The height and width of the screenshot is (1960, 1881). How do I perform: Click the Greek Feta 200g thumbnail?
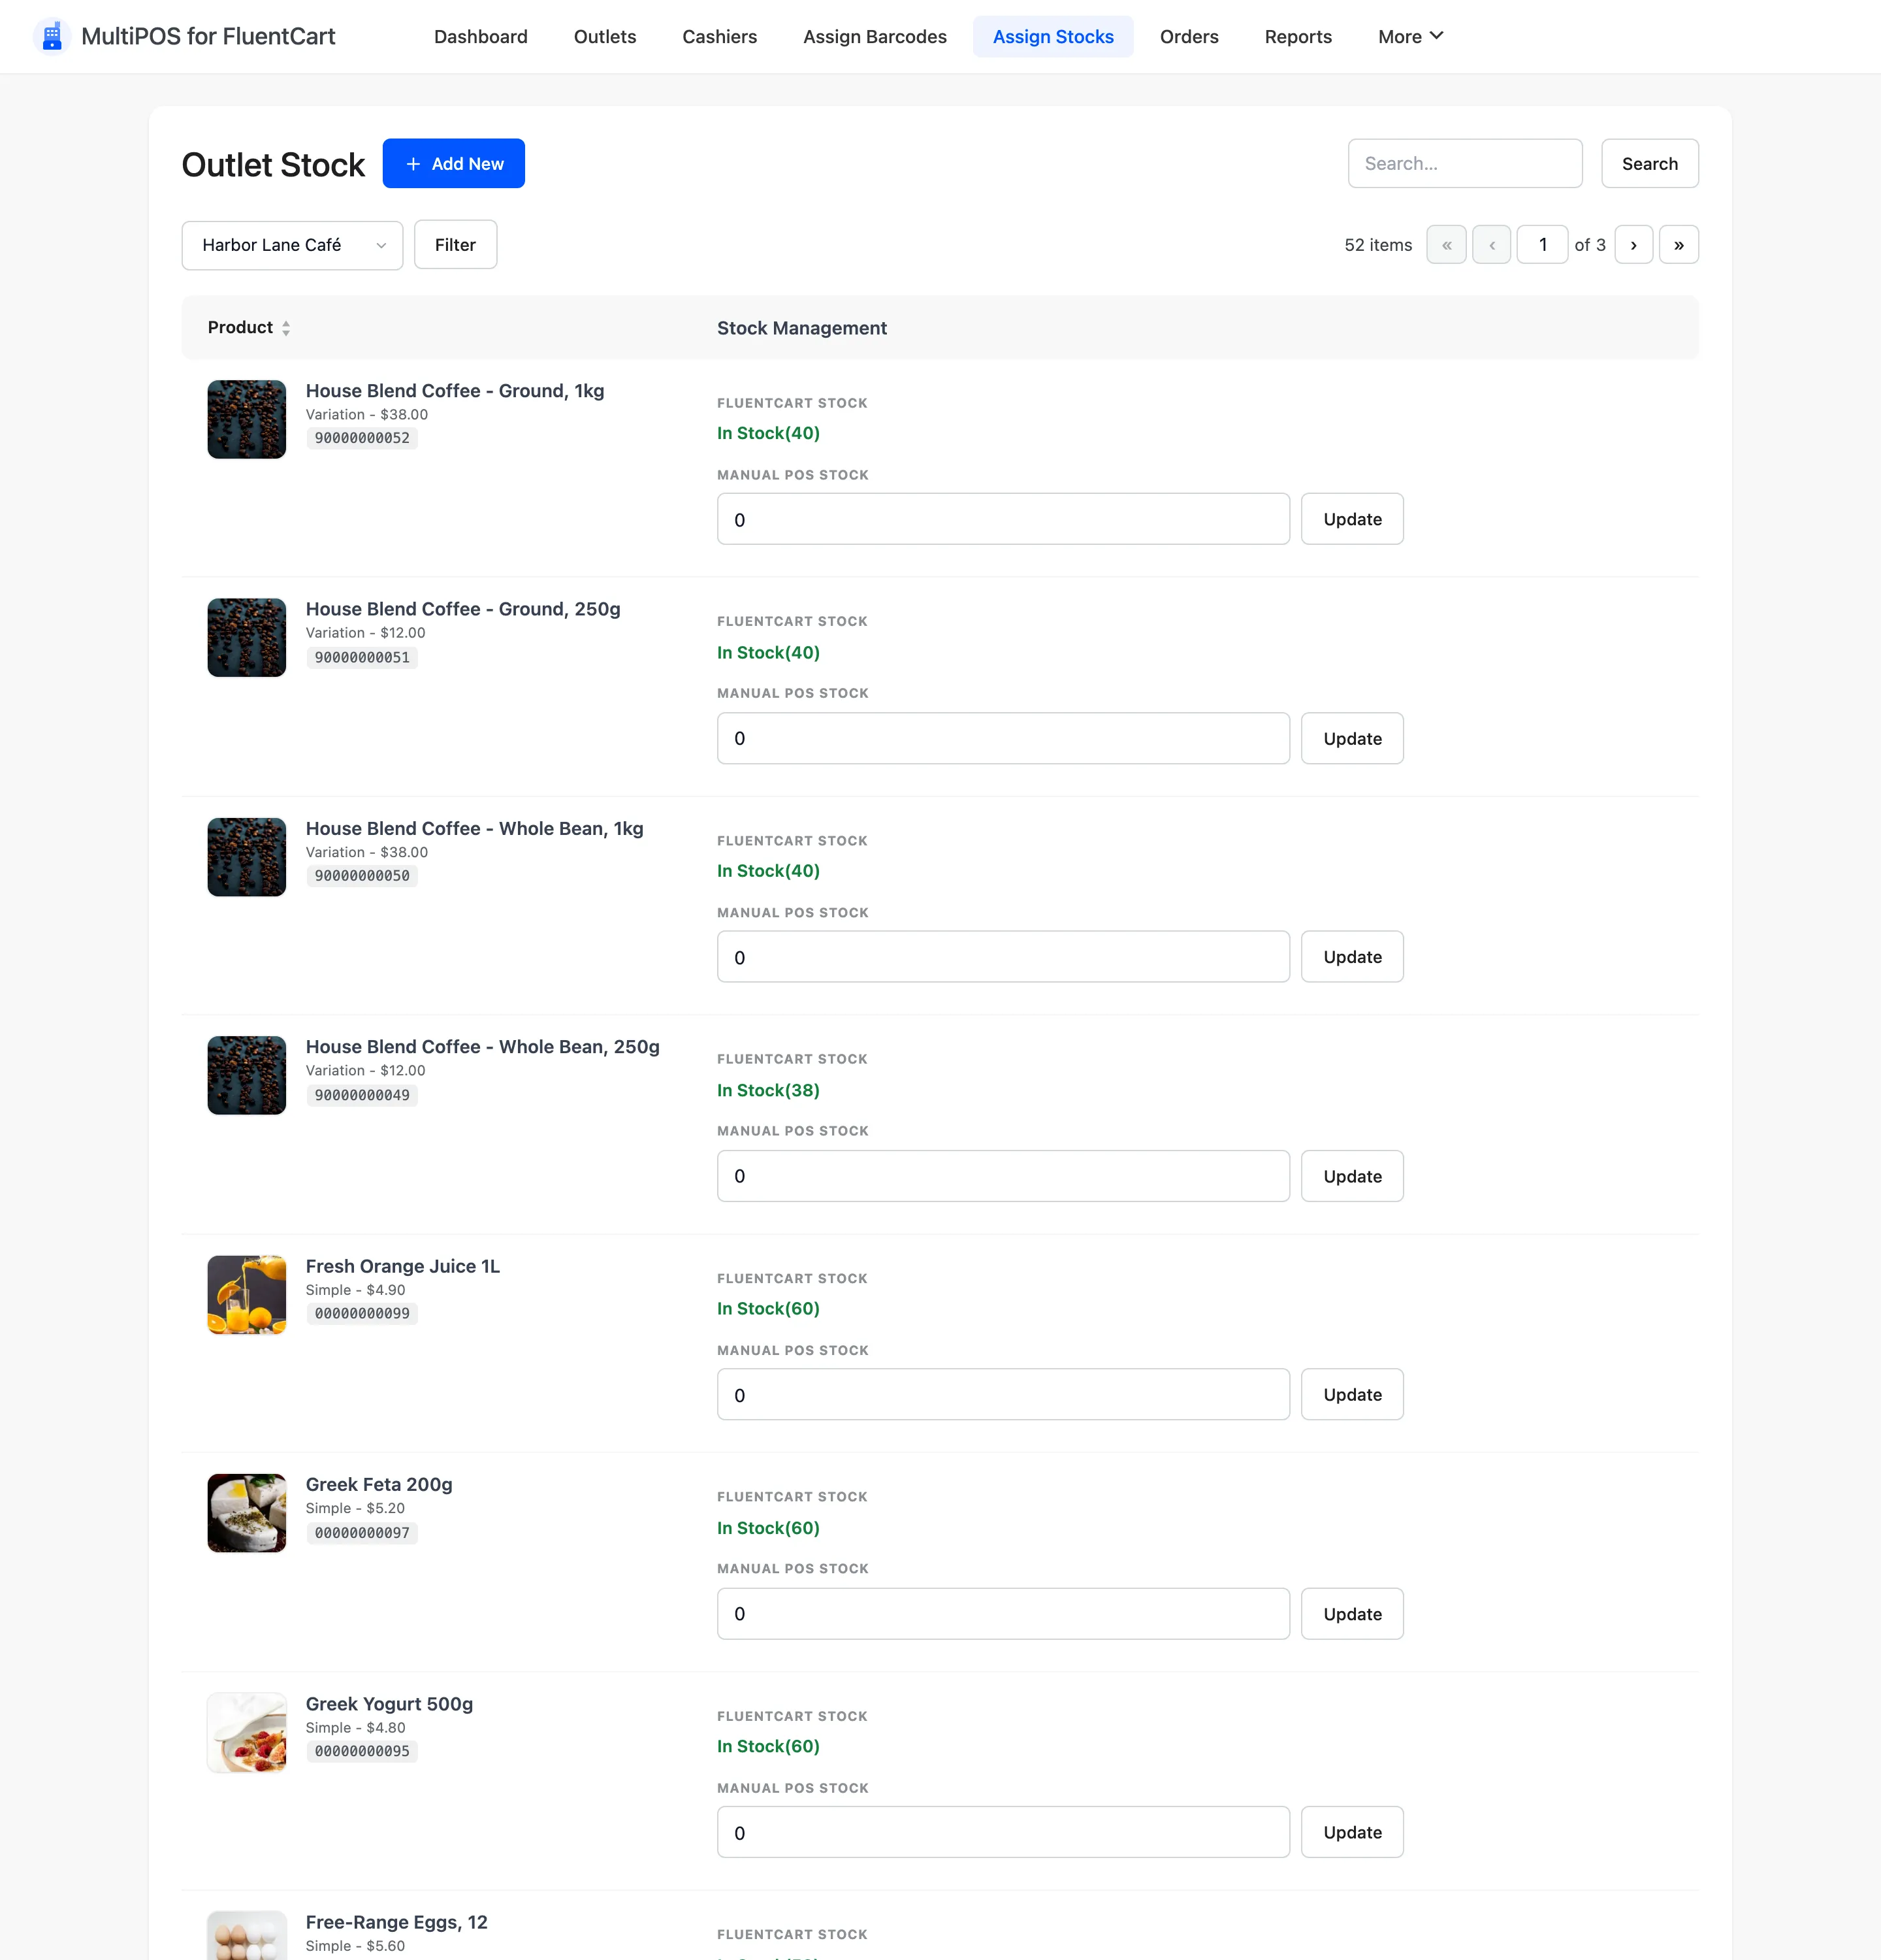click(x=247, y=1513)
